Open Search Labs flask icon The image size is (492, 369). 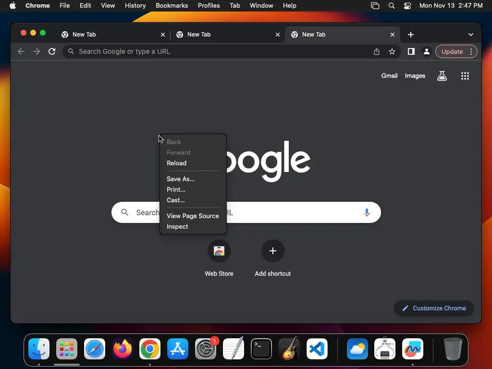[x=442, y=75]
